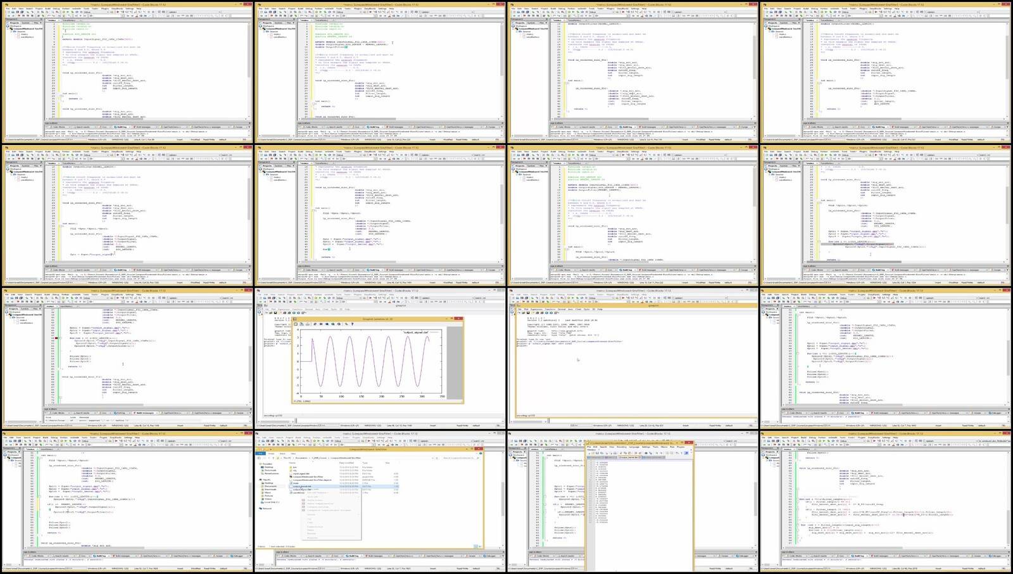Collapse the Favorites group in Explorer sidebar
The width and height of the screenshot is (1013, 574).
tap(260, 463)
